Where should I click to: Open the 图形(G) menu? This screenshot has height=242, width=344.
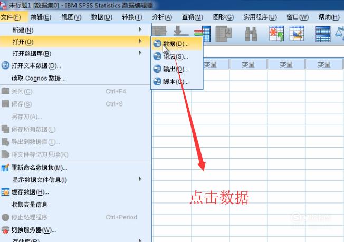click(x=223, y=17)
